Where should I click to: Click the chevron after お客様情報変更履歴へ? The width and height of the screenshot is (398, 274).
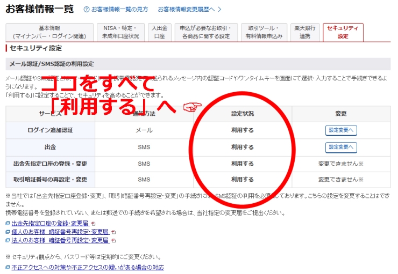(x=219, y=9)
